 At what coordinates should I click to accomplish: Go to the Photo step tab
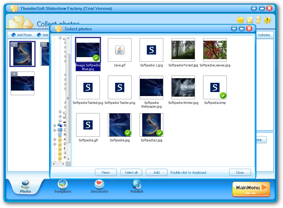click(25, 187)
